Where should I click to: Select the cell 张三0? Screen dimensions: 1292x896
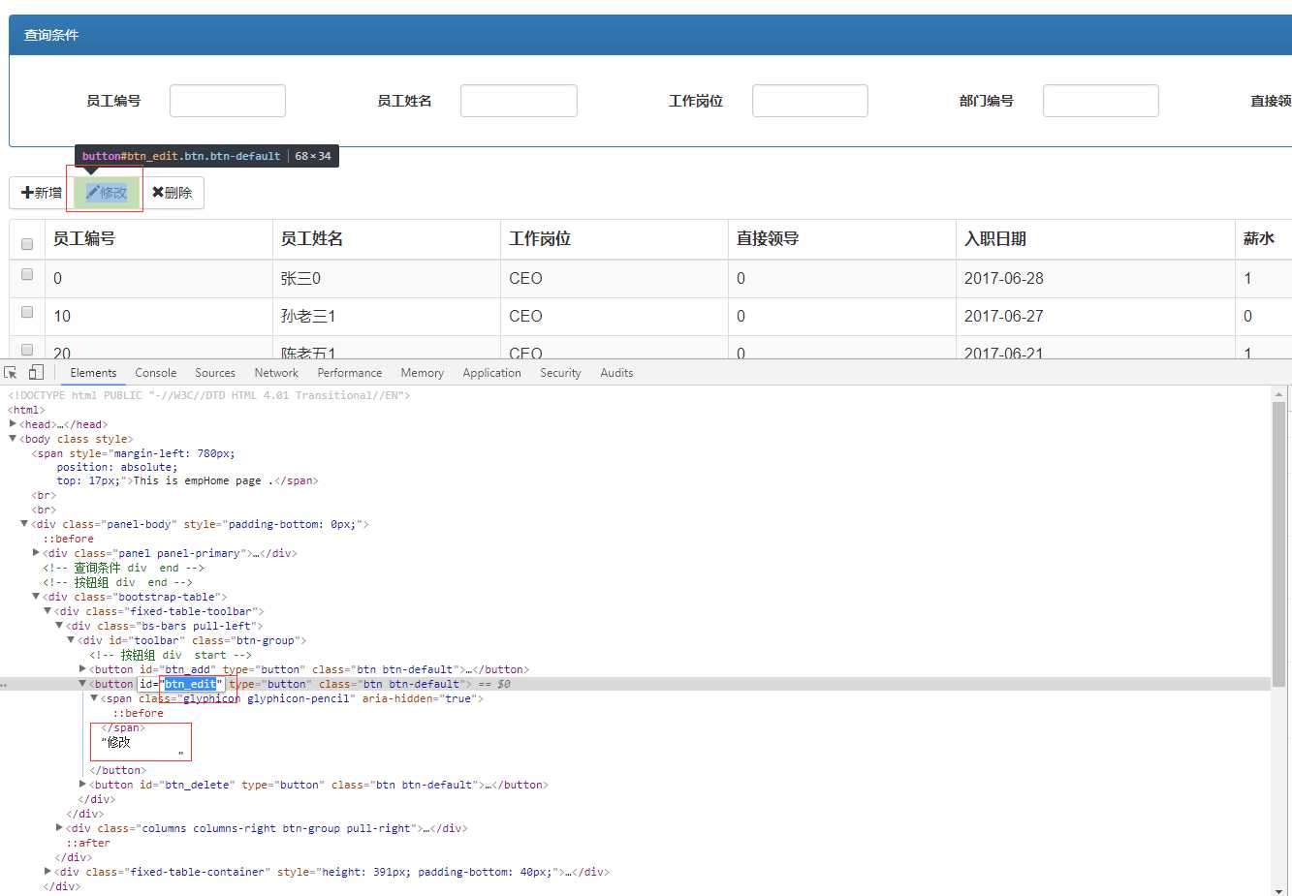pyautogui.click(x=387, y=279)
